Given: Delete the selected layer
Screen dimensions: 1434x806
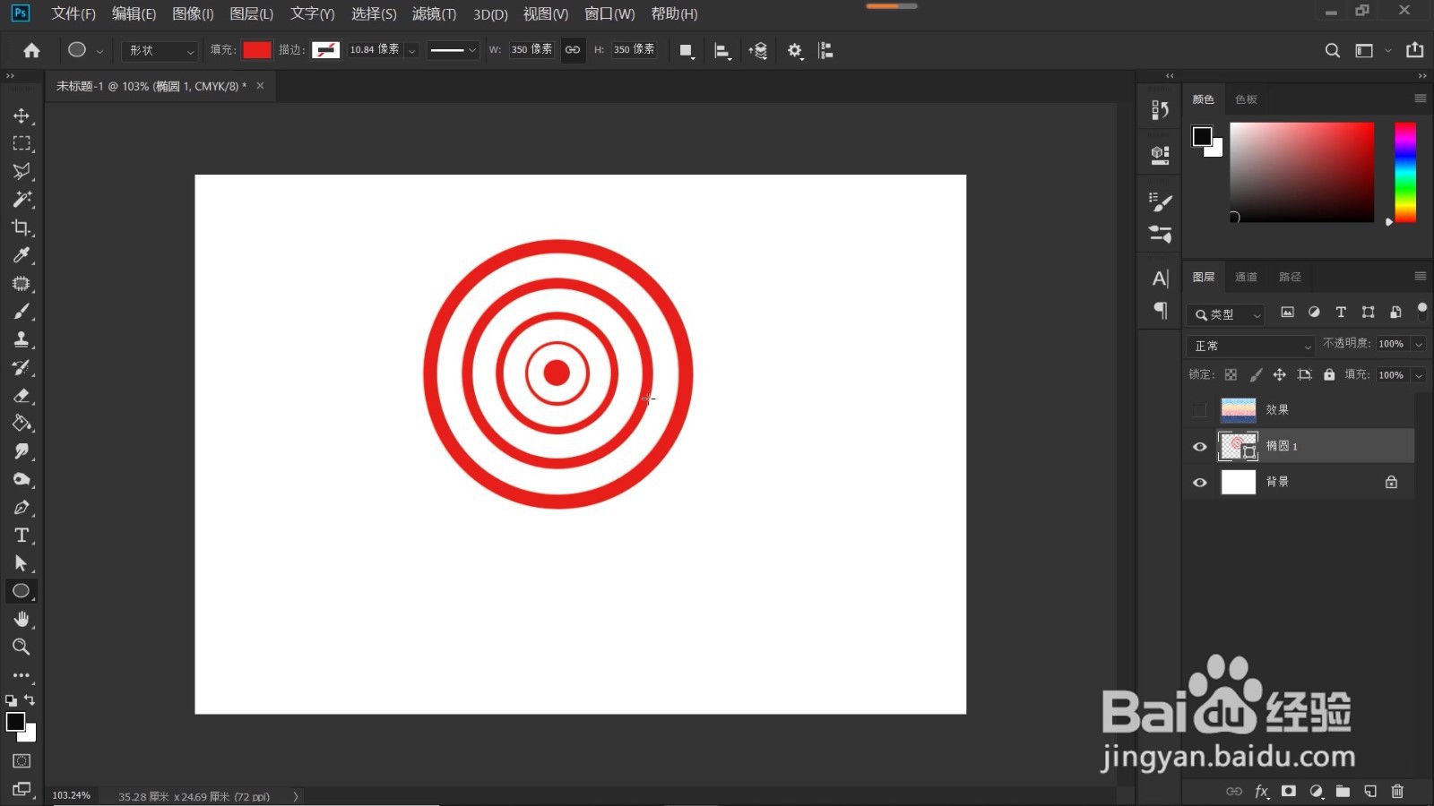Looking at the screenshot, I should [x=1397, y=791].
